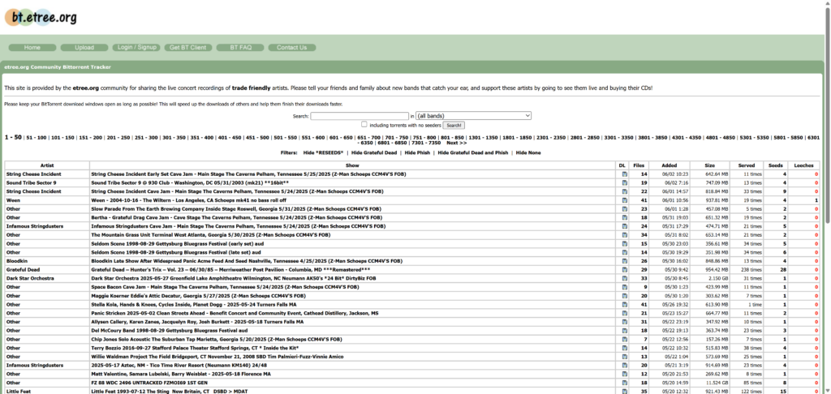The image size is (831, 394).
Task: Download the Stella Kola torrent icon
Action: [624, 305]
